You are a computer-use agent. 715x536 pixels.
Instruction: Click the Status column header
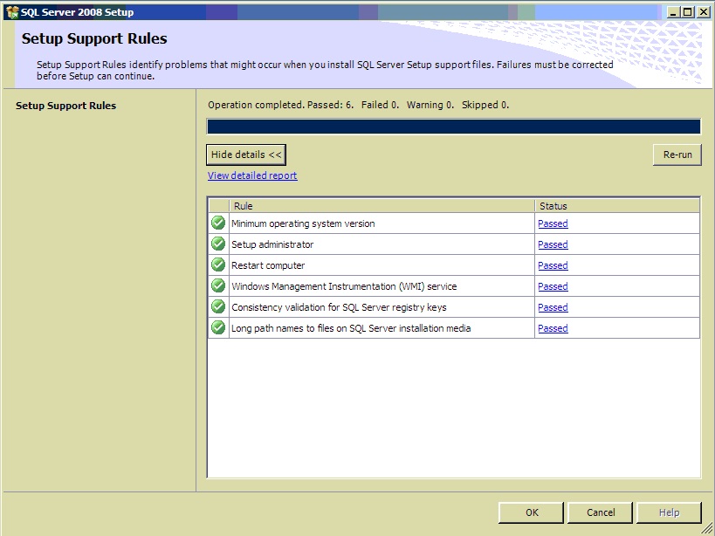coord(617,206)
